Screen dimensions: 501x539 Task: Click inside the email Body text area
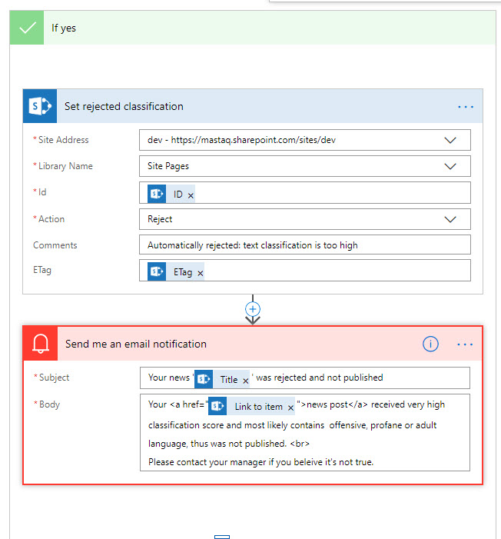pos(304,446)
